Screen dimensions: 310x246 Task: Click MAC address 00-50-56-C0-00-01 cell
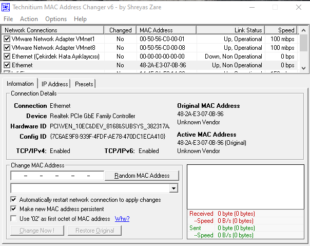coord(162,39)
